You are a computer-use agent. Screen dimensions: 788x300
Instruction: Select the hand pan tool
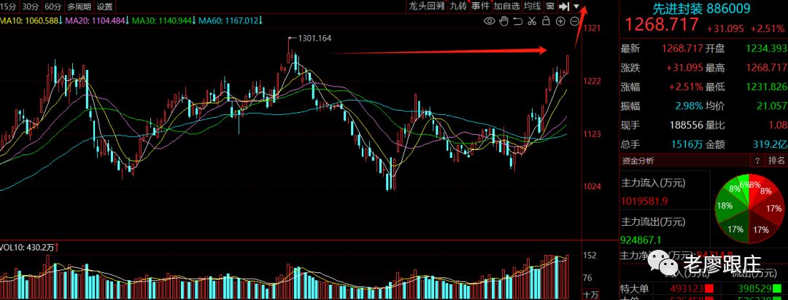coord(504,21)
